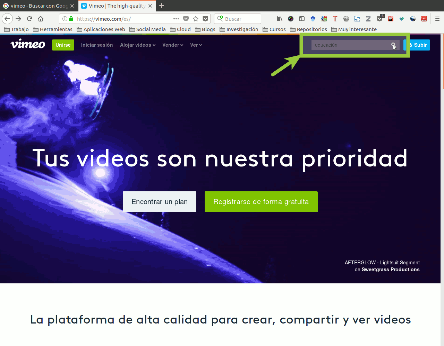The image size is (444, 346).
Task: Save page to Pocket from address bar
Action: point(186,19)
